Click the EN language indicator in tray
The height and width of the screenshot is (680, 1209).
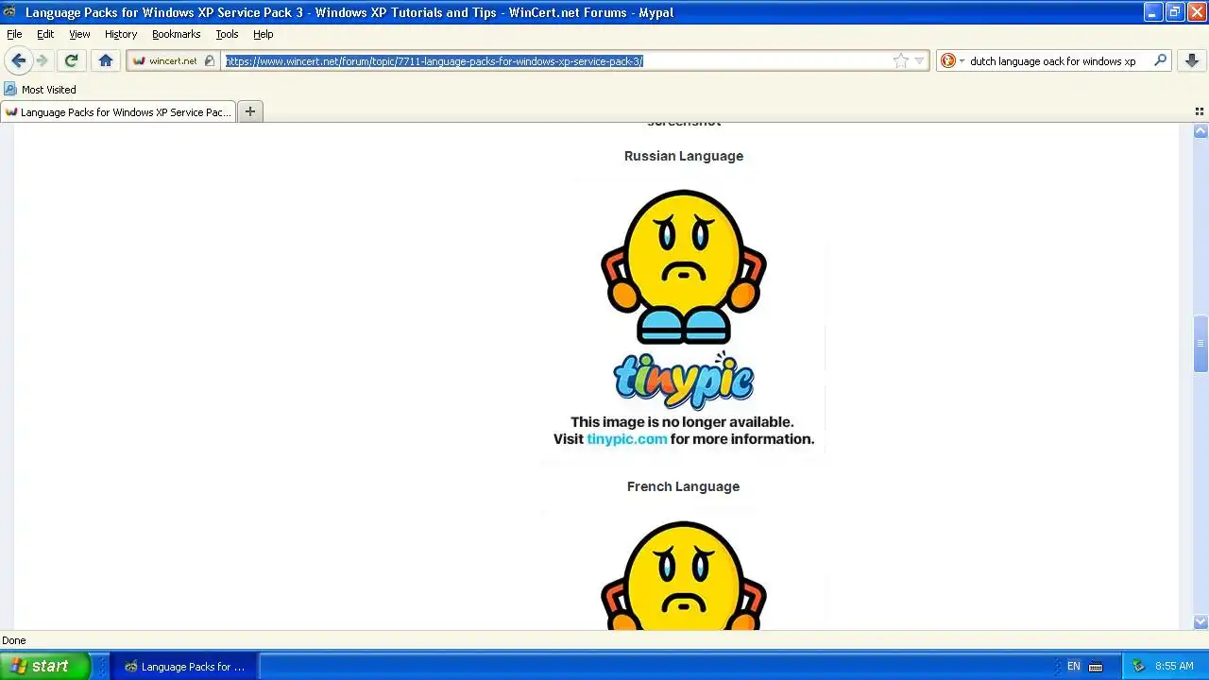pos(1073,666)
